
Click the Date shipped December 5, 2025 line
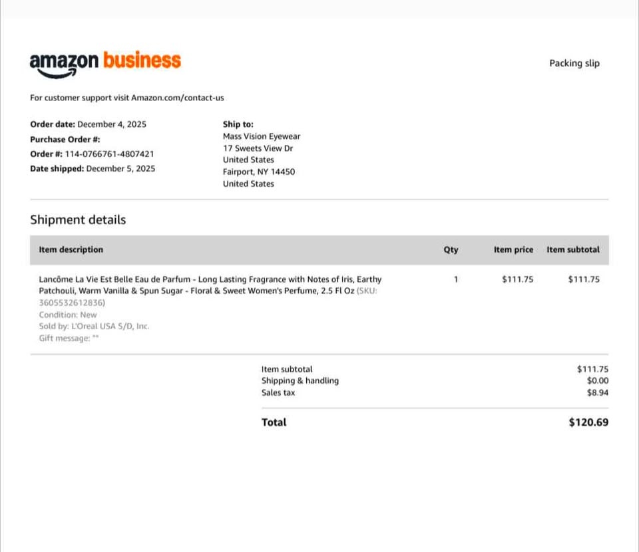93,168
